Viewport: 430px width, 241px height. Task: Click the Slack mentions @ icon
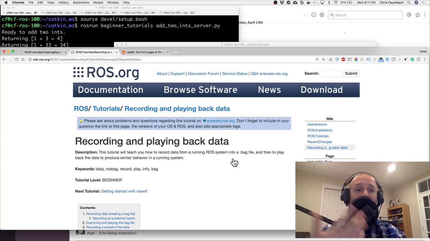tap(409, 15)
